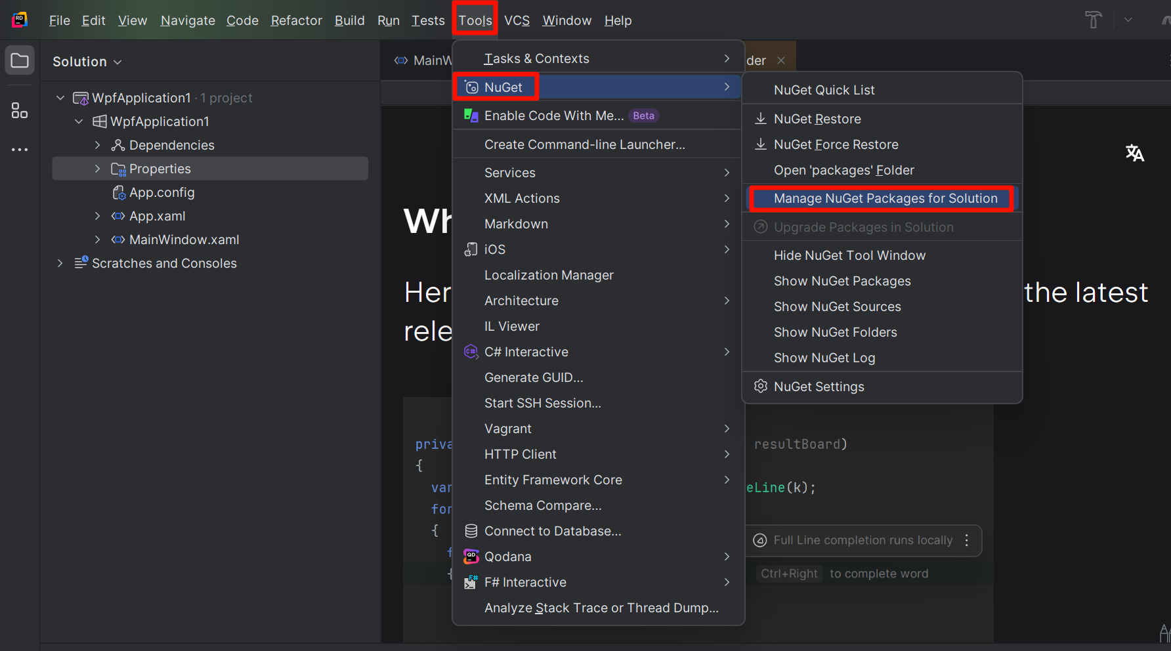Choose Show NuGet Sources
Screen dimensions: 1171x651
point(882,306)
